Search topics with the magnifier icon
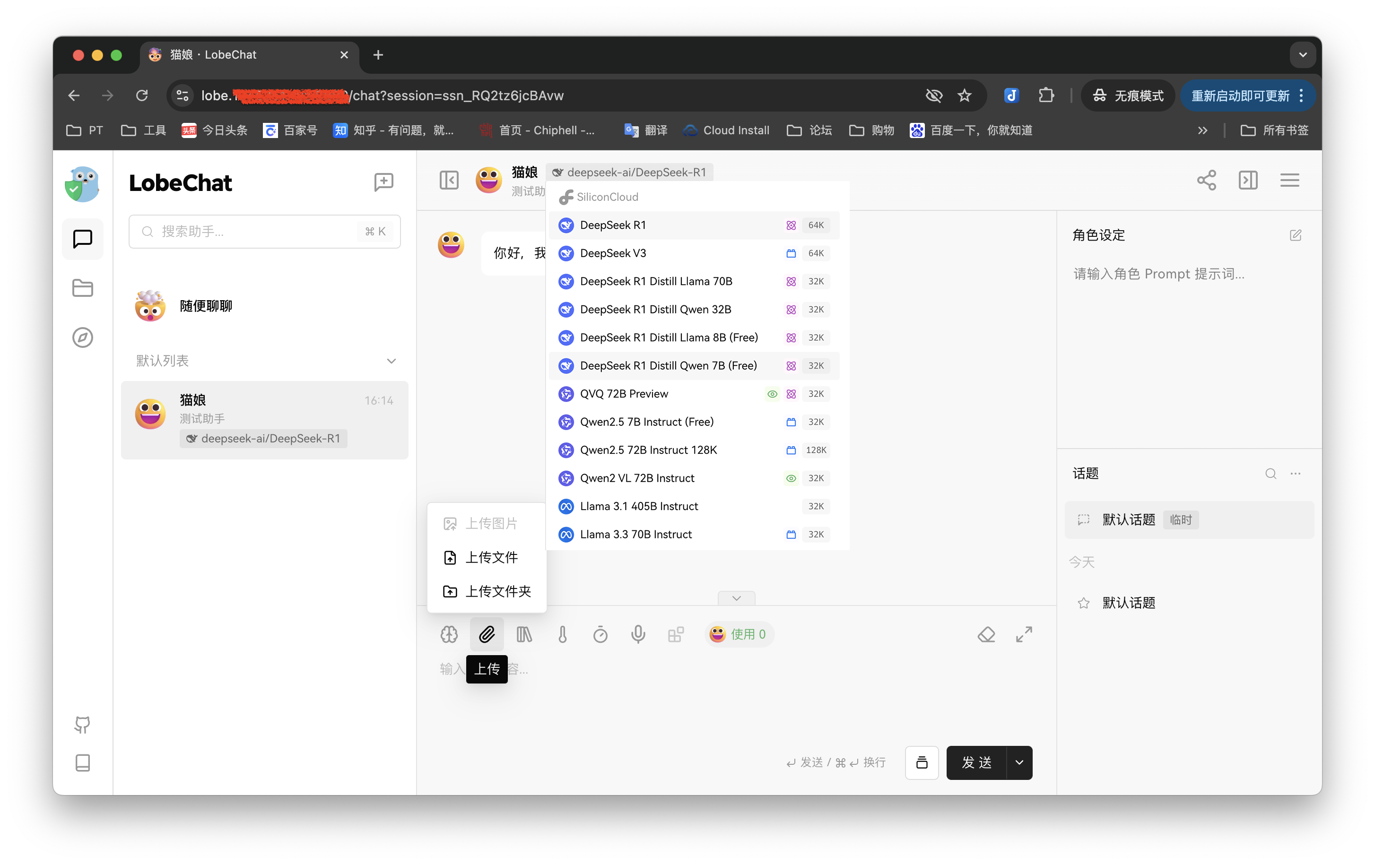1375x865 pixels. click(1271, 473)
